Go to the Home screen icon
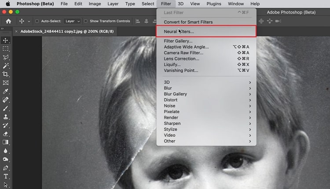330x189 pixels. point(8,21)
